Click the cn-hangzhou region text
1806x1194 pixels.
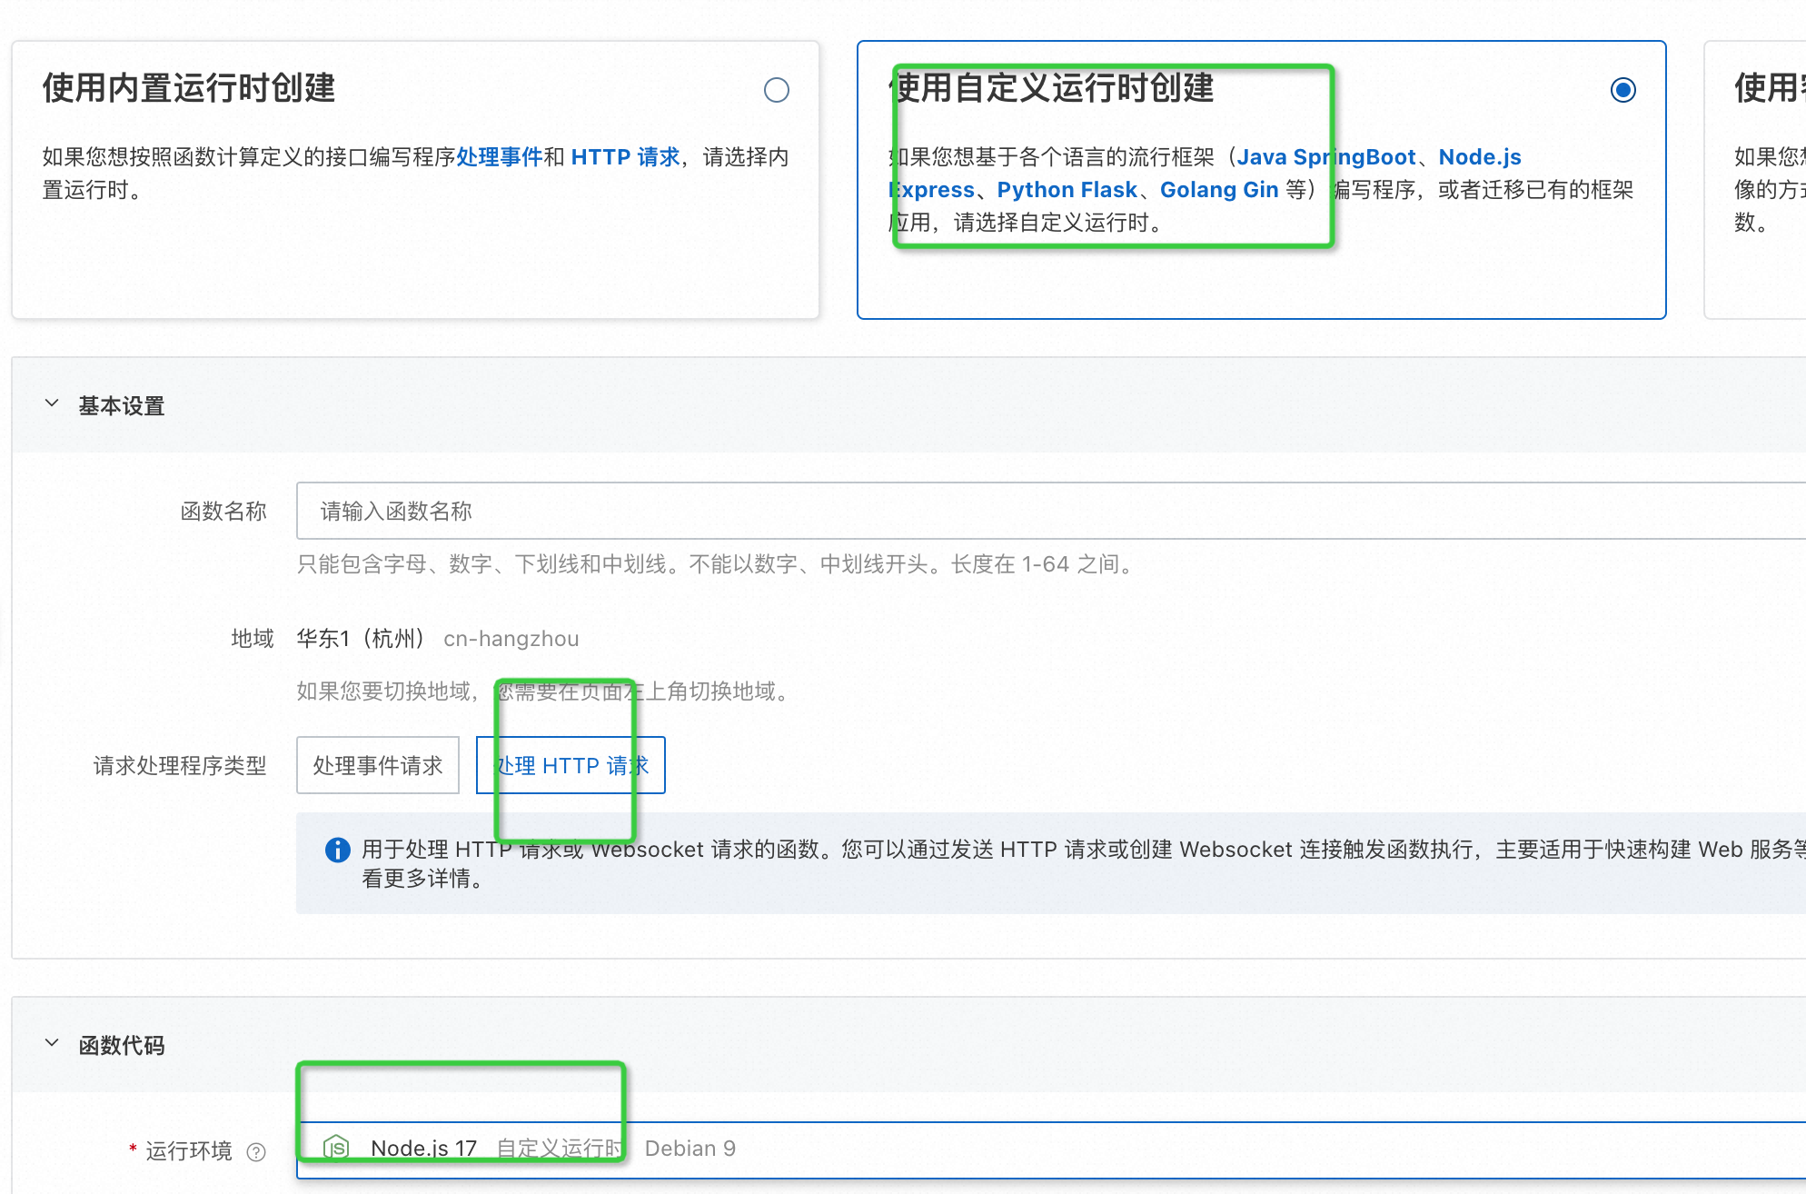511,639
